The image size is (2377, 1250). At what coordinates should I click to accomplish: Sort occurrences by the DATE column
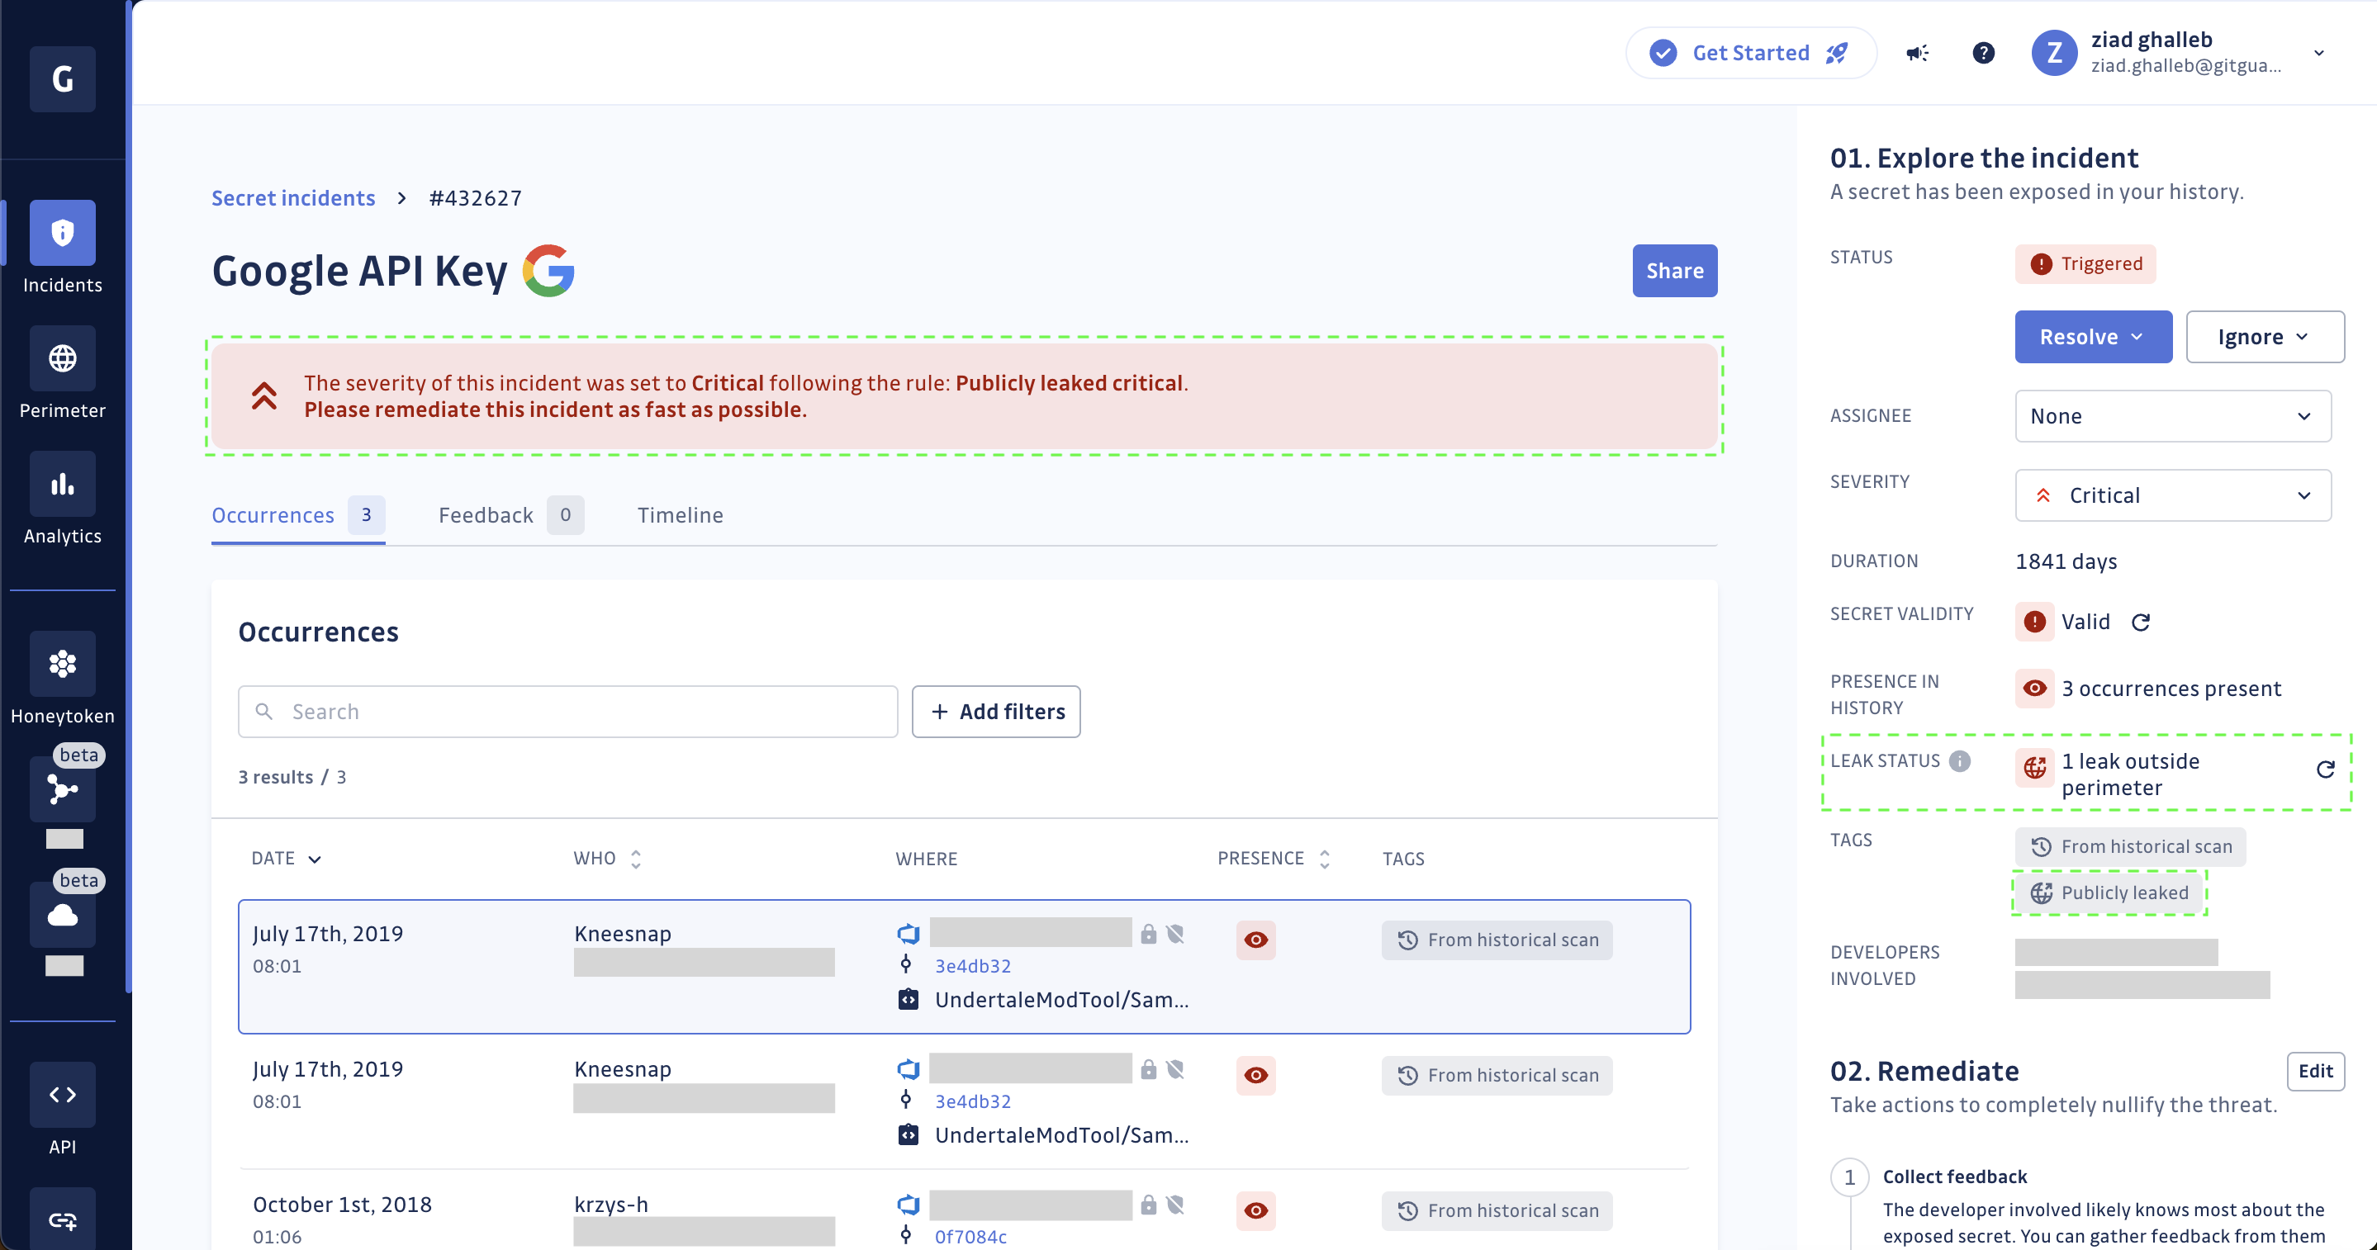pyautogui.click(x=286, y=859)
